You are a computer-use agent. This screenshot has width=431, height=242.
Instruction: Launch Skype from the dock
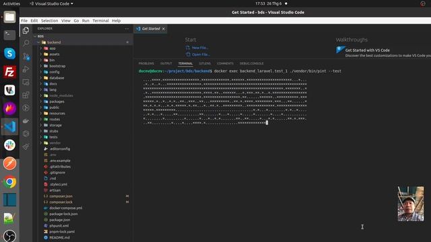(9, 54)
